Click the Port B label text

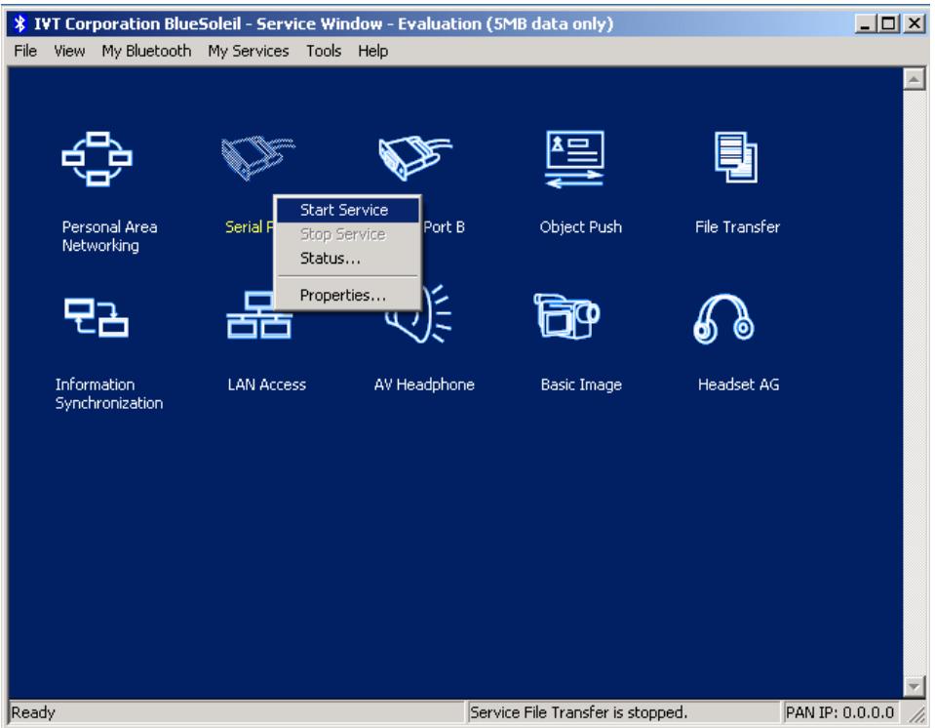(444, 227)
